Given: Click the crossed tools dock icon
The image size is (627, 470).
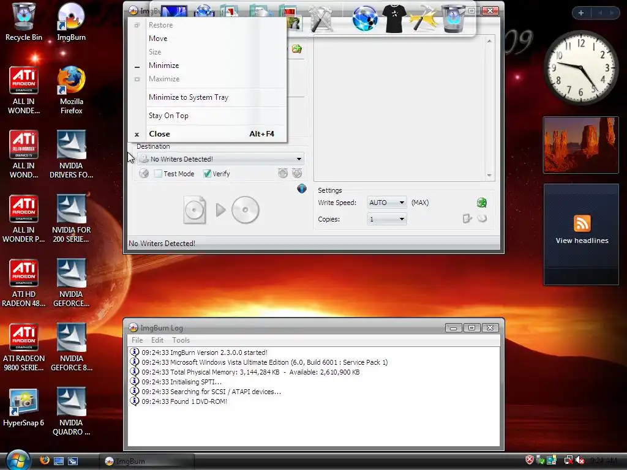Looking at the screenshot, I should tap(321, 19).
